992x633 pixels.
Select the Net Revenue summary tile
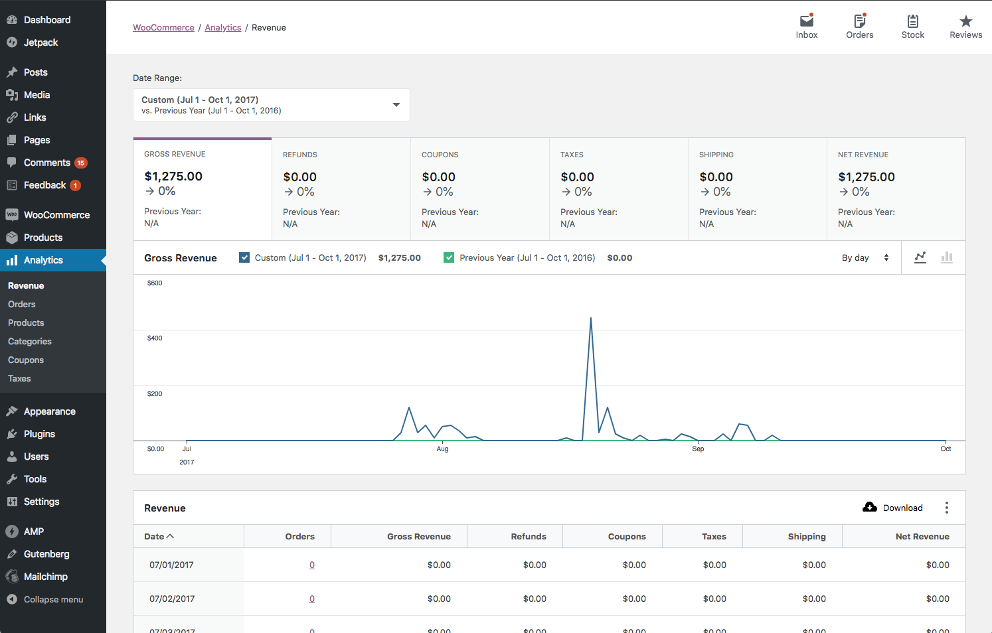[896, 189]
